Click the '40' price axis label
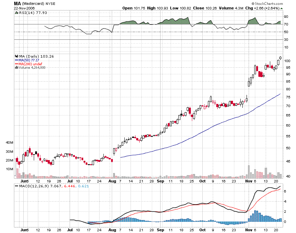 point(288,176)
